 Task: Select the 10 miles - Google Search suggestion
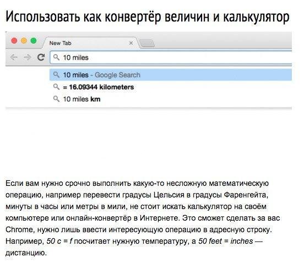pyautogui.click(x=171, y=75)
